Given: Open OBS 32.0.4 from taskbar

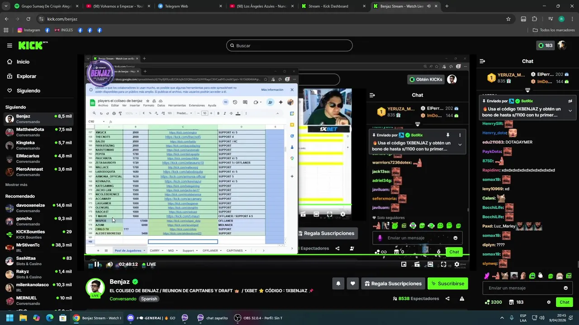Looking at the screenshot, I should coord(259,318).
